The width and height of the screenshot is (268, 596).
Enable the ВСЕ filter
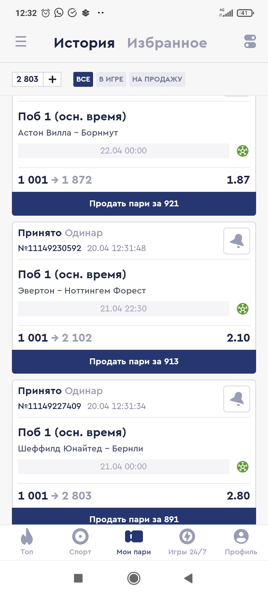coord(83,79)
